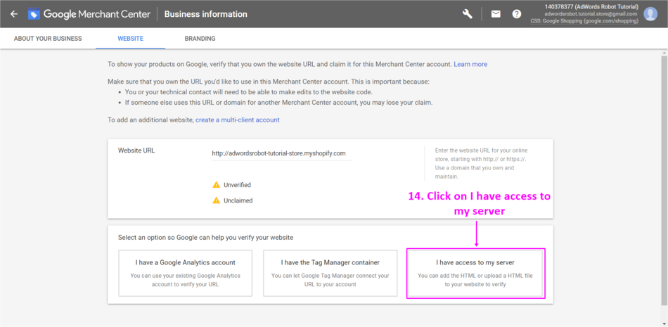Switch to the About Your Business tab
The image size is (668, 327).
[x=48, y=39]
